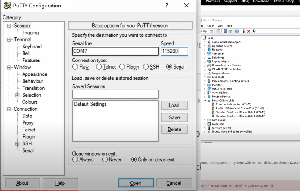Open the Action menu in Device Manager

(210, 26)
